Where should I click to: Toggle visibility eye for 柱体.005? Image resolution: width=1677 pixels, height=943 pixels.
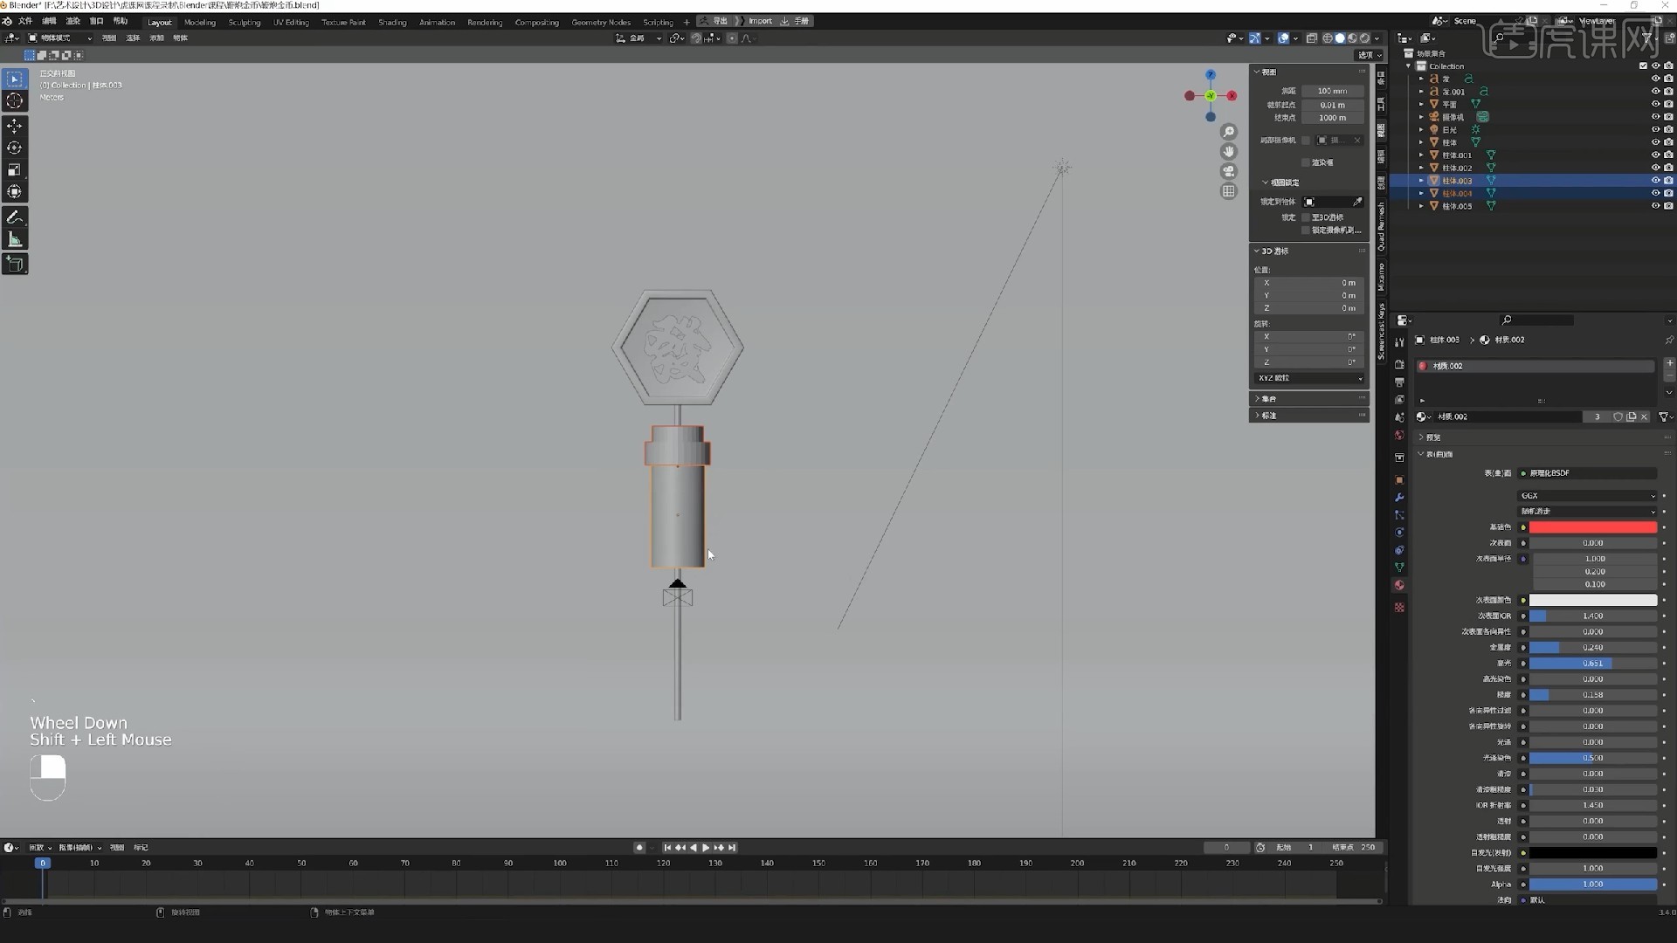coord(1654,206)
